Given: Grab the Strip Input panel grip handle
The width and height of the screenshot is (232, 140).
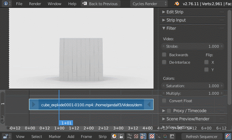Looking at the screenshot, I should [222, 20].
